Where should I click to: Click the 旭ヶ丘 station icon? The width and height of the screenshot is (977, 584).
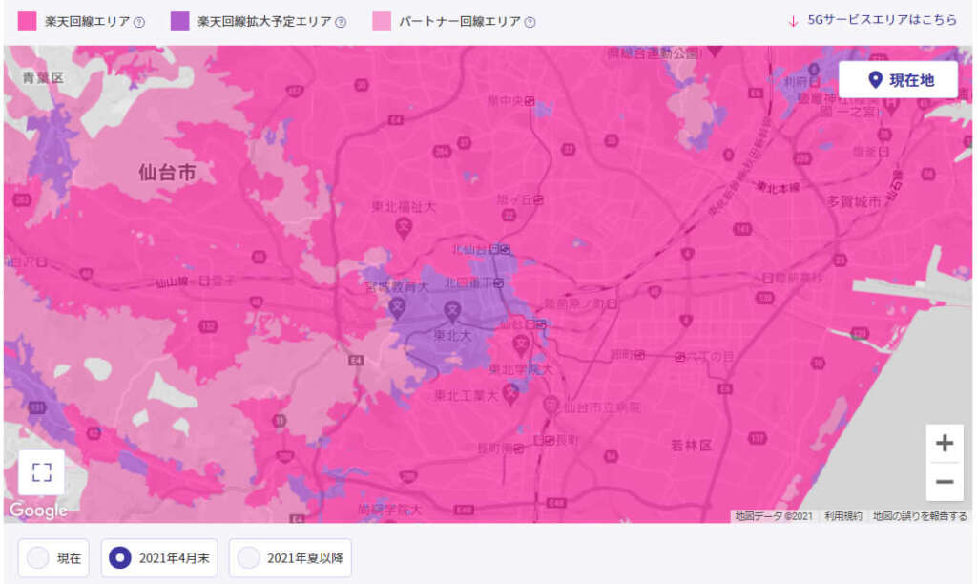click(x=538, y=200)
